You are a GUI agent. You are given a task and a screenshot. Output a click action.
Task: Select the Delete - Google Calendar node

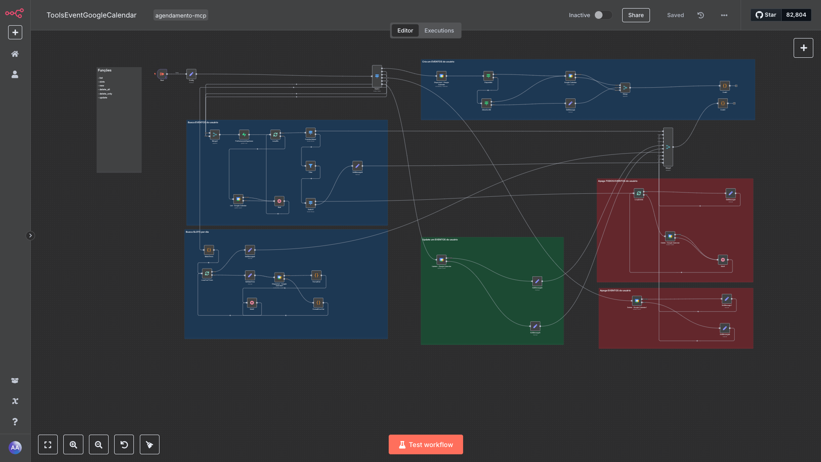pos(670,236)
